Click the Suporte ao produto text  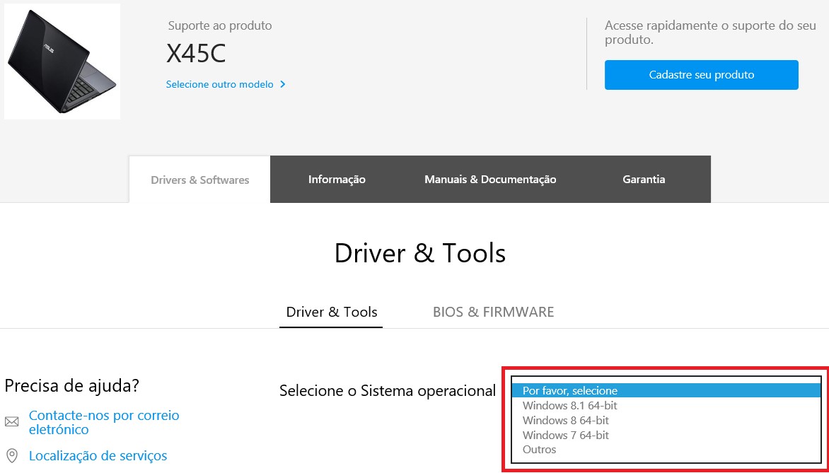(220, 25)
